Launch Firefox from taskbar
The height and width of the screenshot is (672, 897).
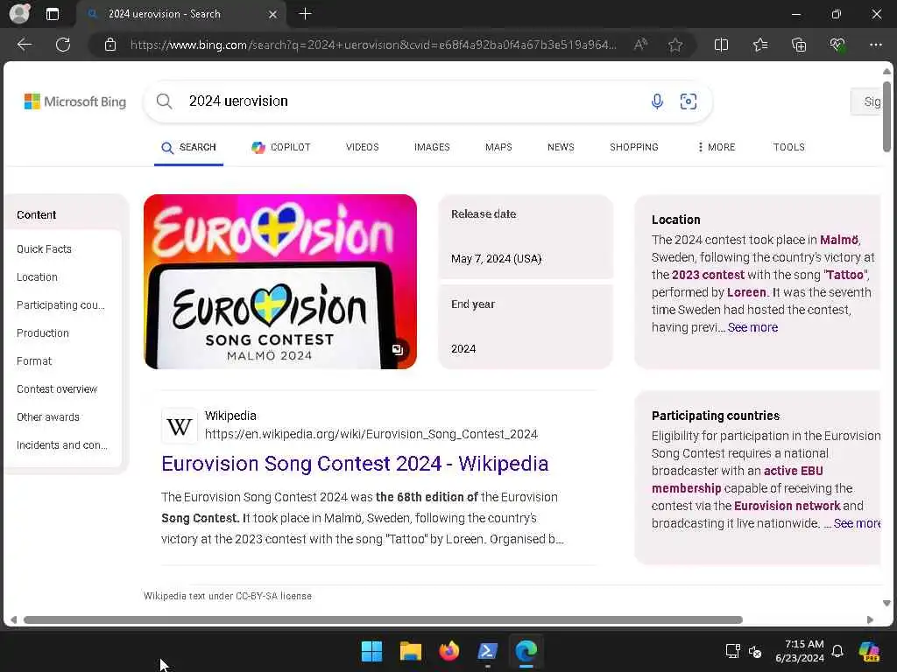click(x=449, y=651)
